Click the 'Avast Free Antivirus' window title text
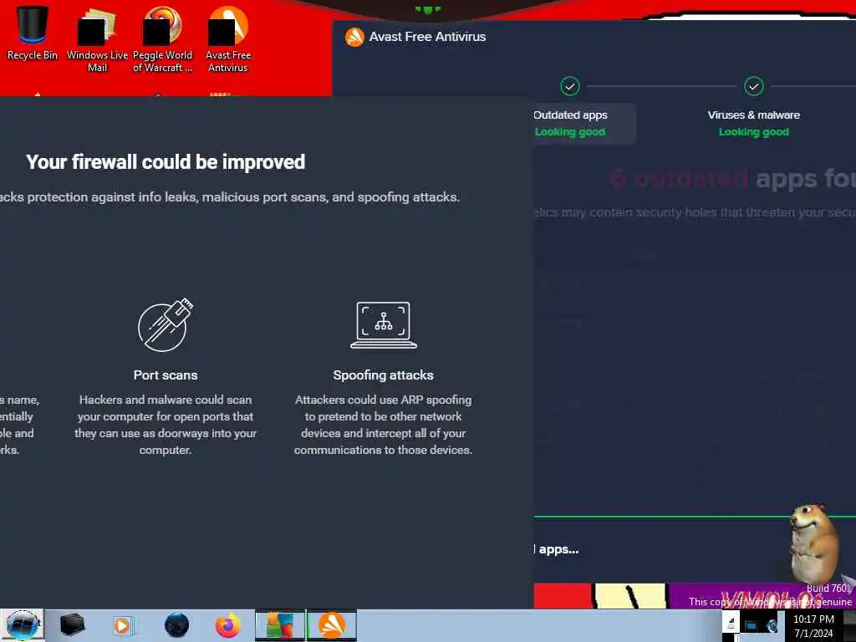Screen dimensions: 856x642 (427, 37)
